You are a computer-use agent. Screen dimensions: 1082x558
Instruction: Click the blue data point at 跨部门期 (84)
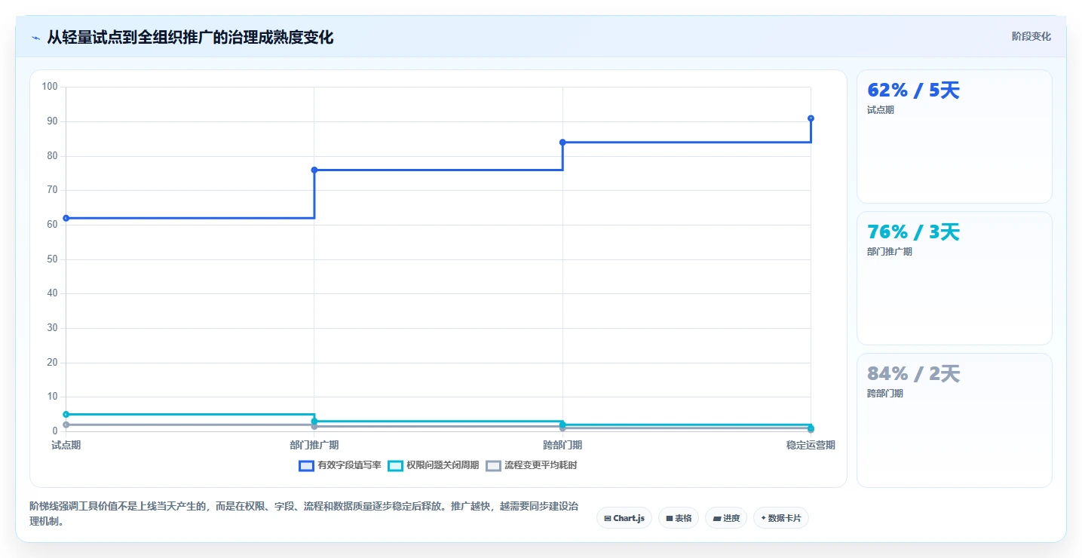(x=562, y=143)
